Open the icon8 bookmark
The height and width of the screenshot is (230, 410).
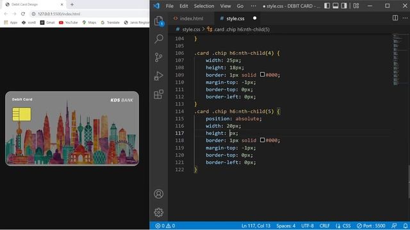29,23
